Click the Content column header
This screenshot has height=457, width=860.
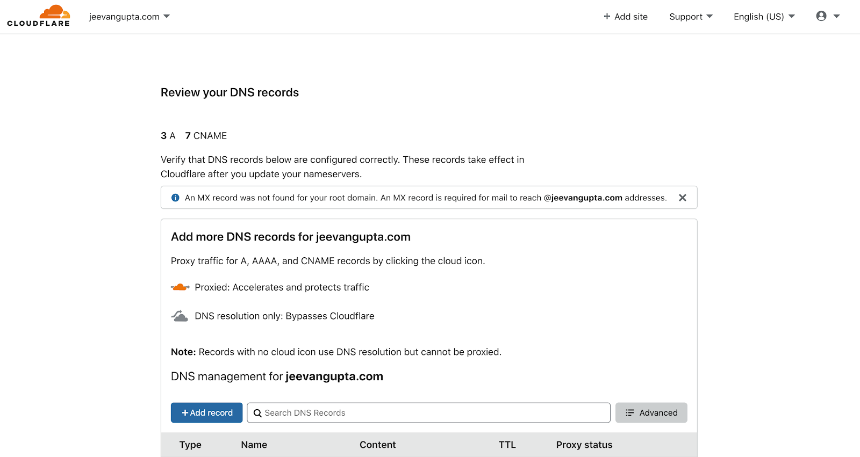pyautogui.click(x=378, y=445)
